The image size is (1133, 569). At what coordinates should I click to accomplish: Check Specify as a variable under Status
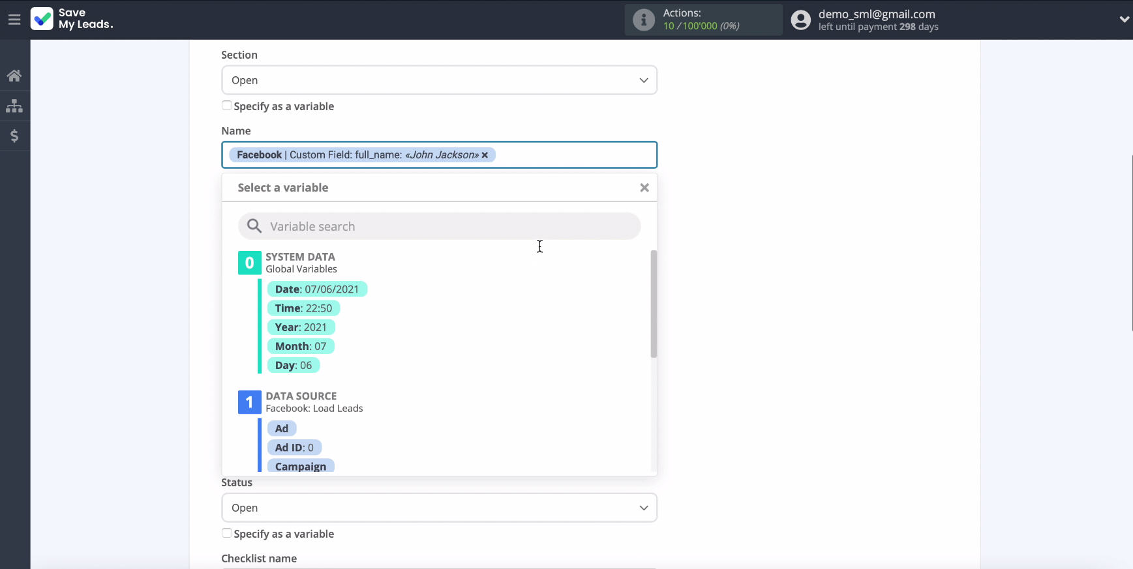pyautogui.click(x=226, y=533)
